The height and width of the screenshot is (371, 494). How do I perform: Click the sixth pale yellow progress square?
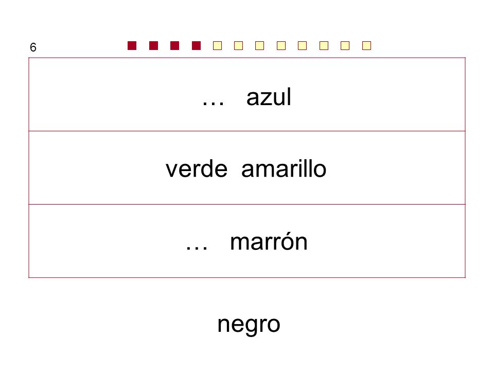[x=324, y=46]
